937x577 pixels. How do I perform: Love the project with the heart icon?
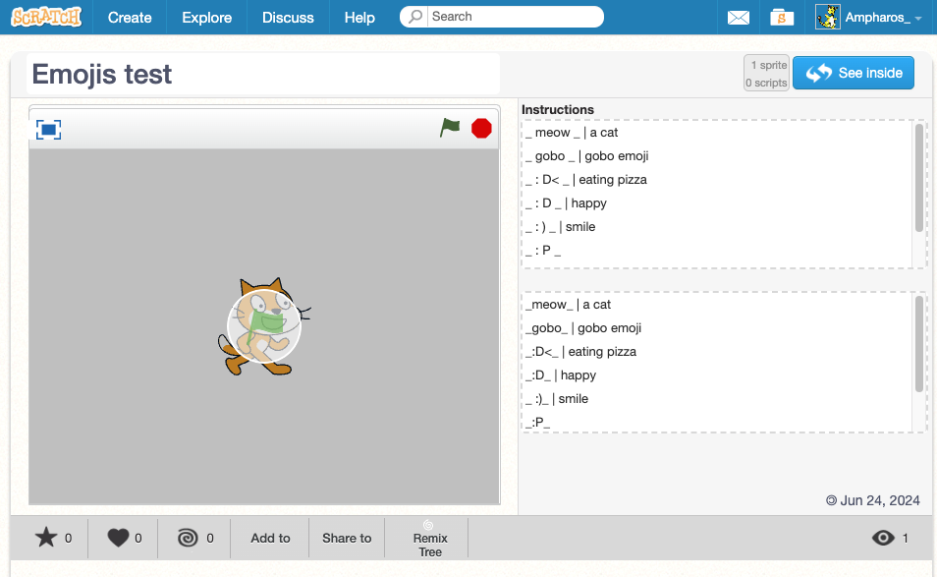pos(118,538)
